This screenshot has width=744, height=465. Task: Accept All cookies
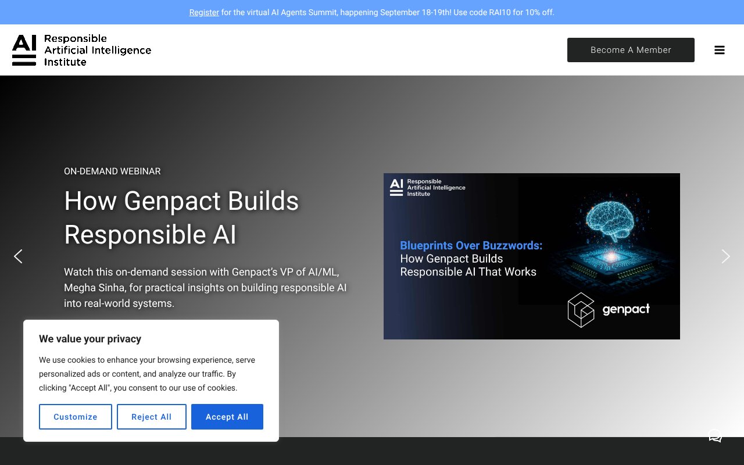coord(227,417)
